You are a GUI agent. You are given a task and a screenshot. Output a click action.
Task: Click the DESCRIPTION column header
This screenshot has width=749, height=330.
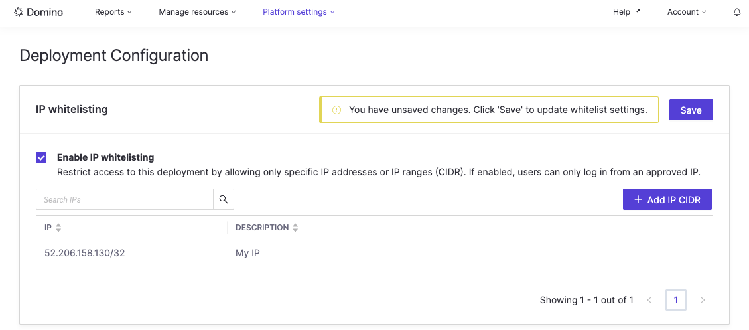tap(453, 228)
